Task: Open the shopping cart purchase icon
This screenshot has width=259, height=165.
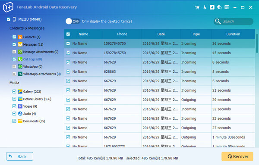Action: point(197,7)
